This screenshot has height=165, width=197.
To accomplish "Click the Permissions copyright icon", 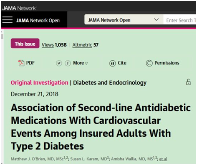I will pyautogui.click(x=149, y=63).
